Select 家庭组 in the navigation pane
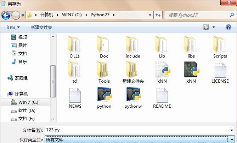 (17, 78)
